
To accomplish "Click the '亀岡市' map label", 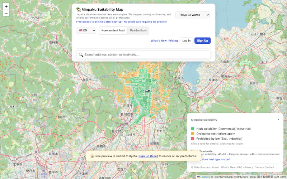I will point(87,80).
